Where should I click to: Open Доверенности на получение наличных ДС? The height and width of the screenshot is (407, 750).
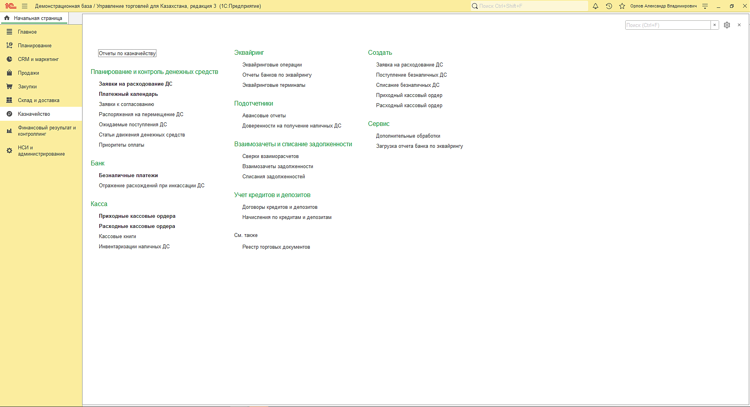292,126
